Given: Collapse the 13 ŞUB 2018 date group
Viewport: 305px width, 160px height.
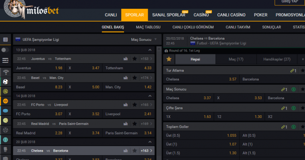Looking at the screenshot, I should (150, 50).
